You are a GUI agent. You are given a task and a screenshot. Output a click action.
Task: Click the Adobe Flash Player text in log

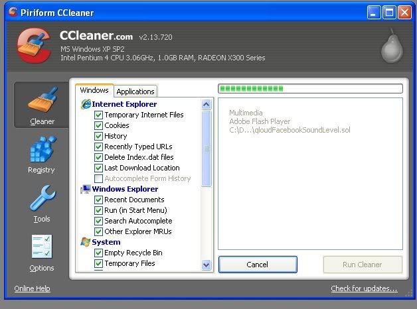point(260,121)
